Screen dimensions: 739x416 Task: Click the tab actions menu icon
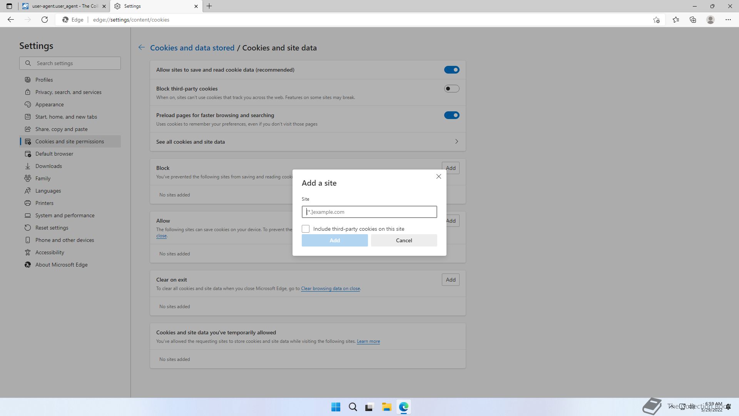9,6
